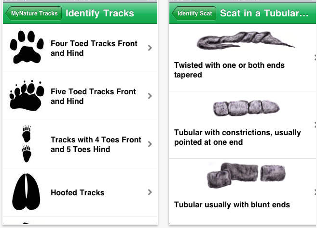The image size is (317, 228).
Task: Tap the hoofed track silhouette icon
Action: click(26, 192)
